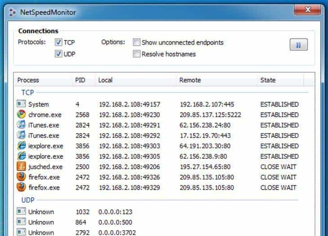Click UDP local address 0.0.0.0:123
The height and width of the screenshot is (236, 328).
115,212
